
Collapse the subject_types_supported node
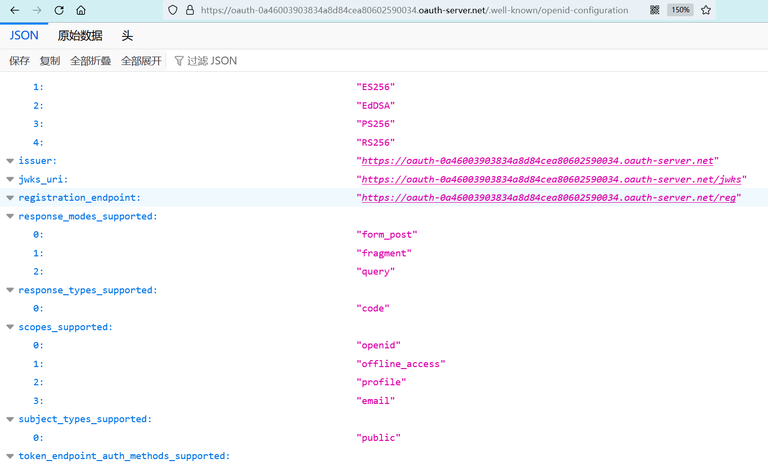(x=10, y=419)
